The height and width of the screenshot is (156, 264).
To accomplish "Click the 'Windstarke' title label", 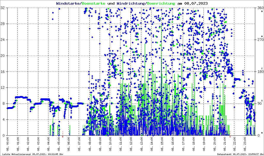I will [68, 3].
